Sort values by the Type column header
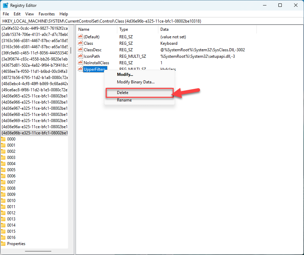The height and width of the screenshot is (255, 304). pyautogui.click(x=124, y=29)
